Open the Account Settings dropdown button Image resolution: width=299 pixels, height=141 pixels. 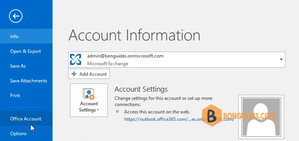[89, 100]
